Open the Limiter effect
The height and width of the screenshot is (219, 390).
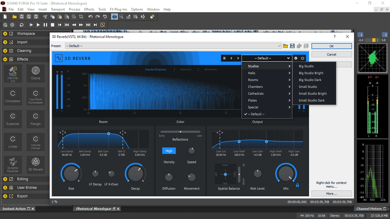[13, 142]
